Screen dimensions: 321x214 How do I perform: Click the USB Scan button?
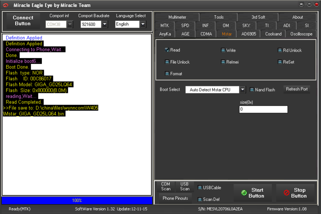pyautogui.click(x=185, y=186)
